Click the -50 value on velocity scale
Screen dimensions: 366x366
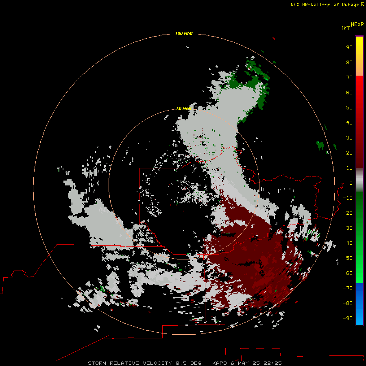tap(348, 258)
